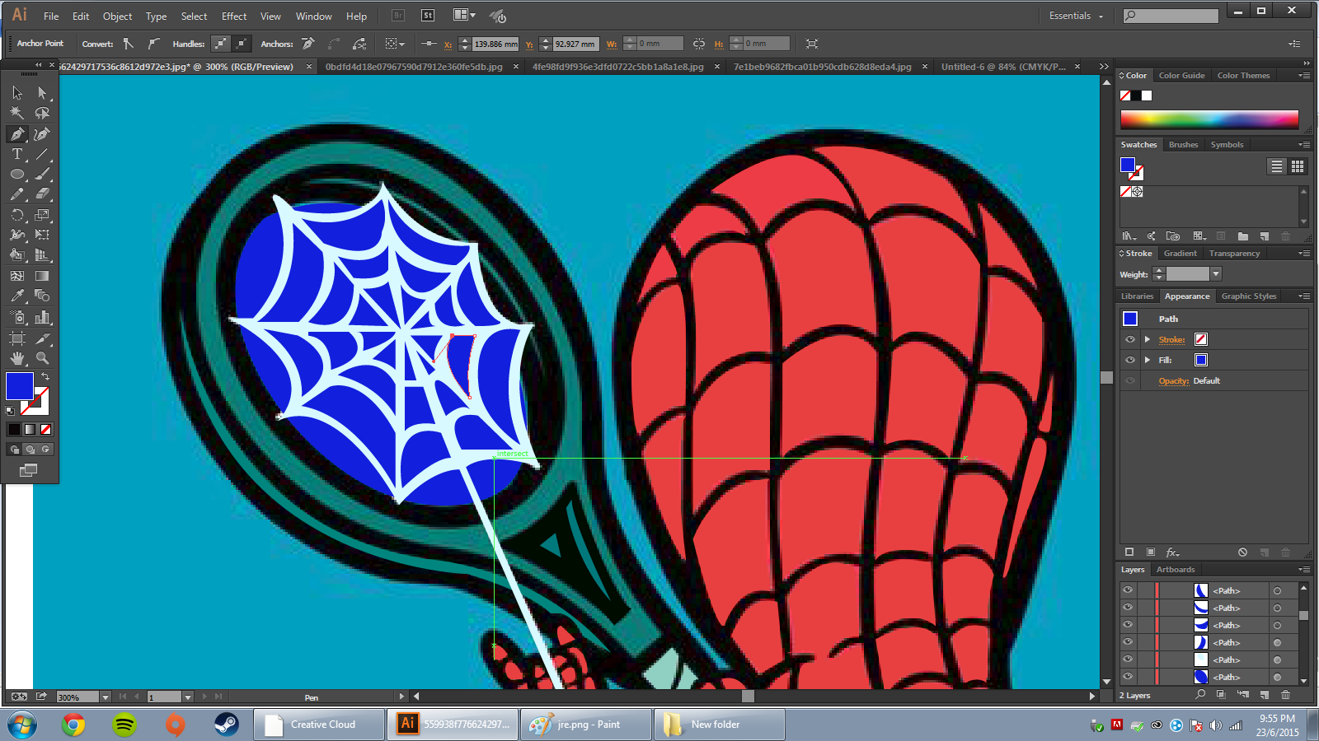
Task: Open the Stroke Weight dropdown
Action: [x=1216, y=274]
